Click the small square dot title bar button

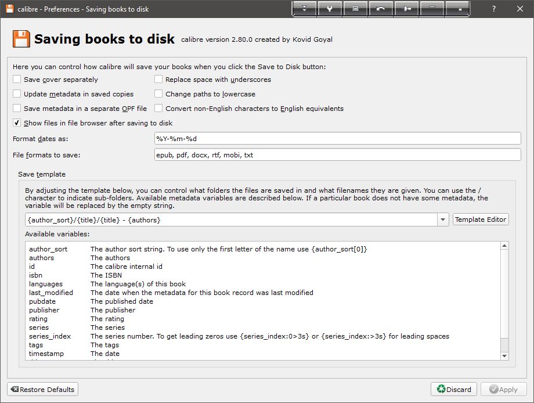coord(458,9)
